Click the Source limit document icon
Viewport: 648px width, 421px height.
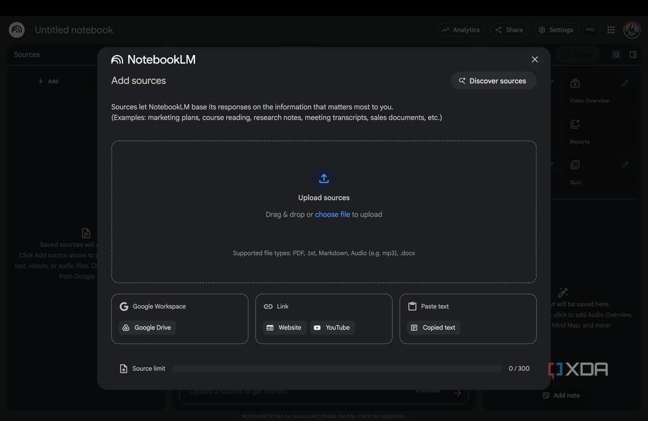pos(123,369)
